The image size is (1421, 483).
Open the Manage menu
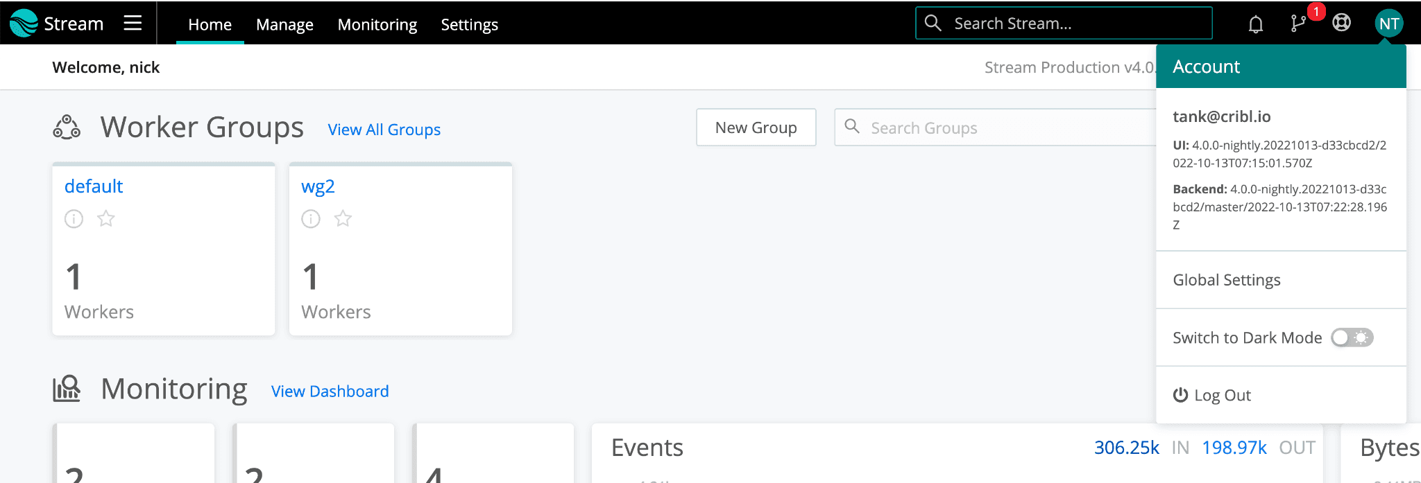(284, 25)
